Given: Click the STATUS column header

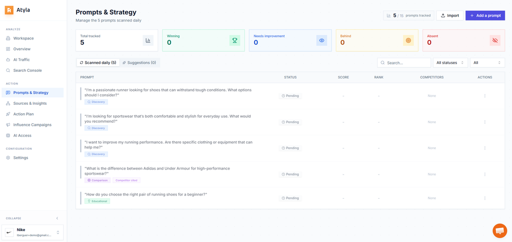Looking at the screenshot, I should (290, 77).
